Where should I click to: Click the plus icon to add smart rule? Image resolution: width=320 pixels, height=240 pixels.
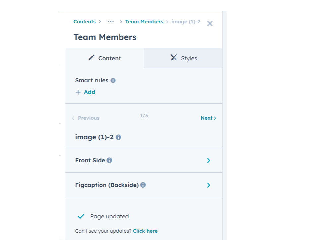(78, 92)
